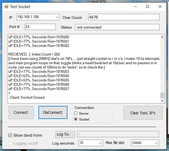Click the Test Socket app icon in title bar
Screen dimensions: 169x151
click(x=6, y=6)
